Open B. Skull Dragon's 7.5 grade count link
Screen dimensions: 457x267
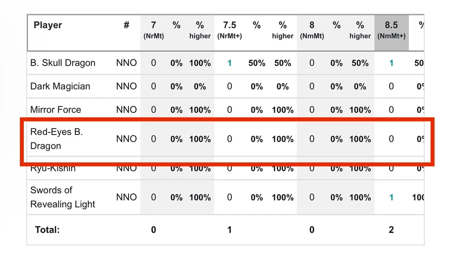(x=229, y=63)
